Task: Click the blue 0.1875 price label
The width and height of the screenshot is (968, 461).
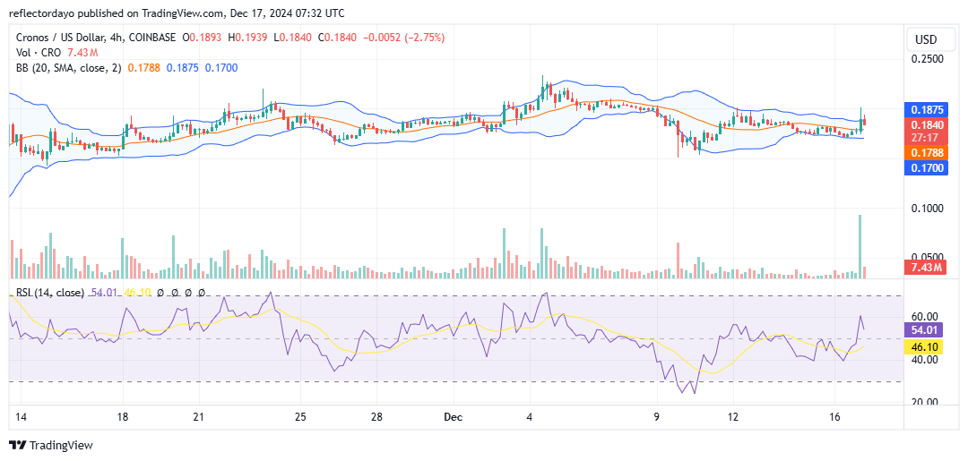Action: click(925, 110)
